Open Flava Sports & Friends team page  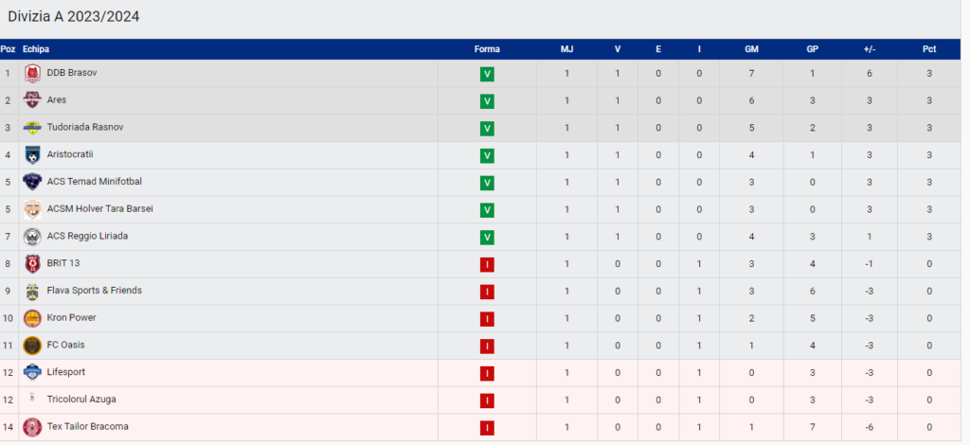point(94,291)
